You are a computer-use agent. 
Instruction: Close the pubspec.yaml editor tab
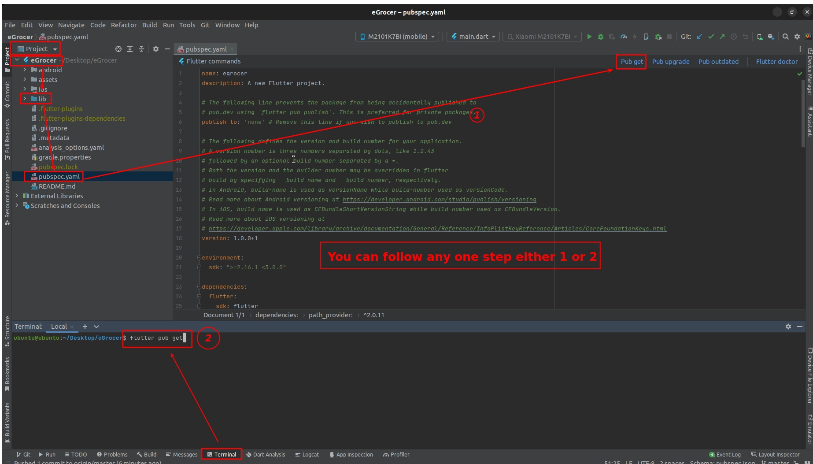[232, 49]
